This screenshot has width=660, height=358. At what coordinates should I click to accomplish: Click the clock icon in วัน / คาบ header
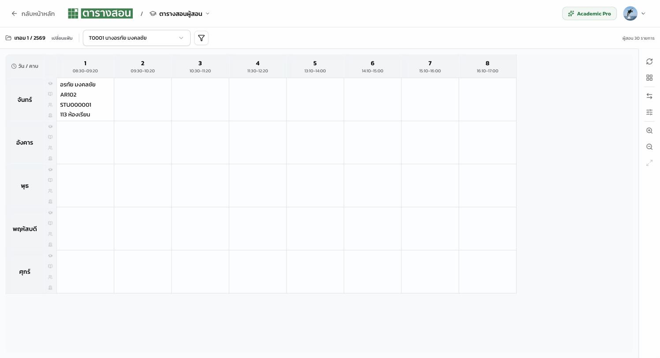coord(14,66)
